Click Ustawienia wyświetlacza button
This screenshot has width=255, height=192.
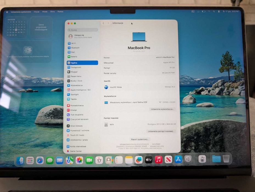click(x=162, y=109)
